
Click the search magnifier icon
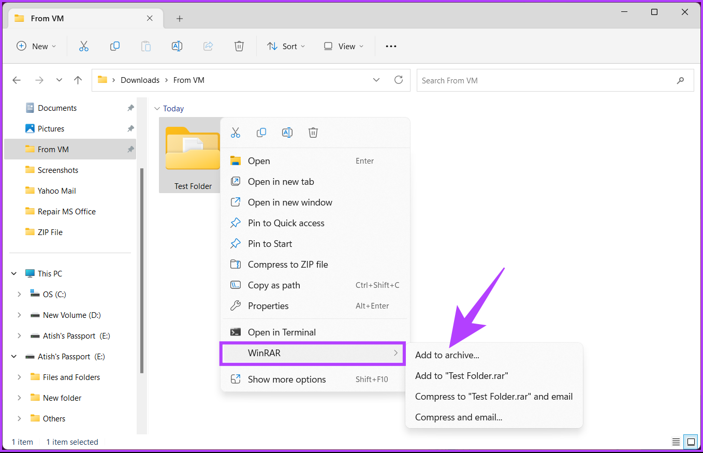(x=680, y=80)
